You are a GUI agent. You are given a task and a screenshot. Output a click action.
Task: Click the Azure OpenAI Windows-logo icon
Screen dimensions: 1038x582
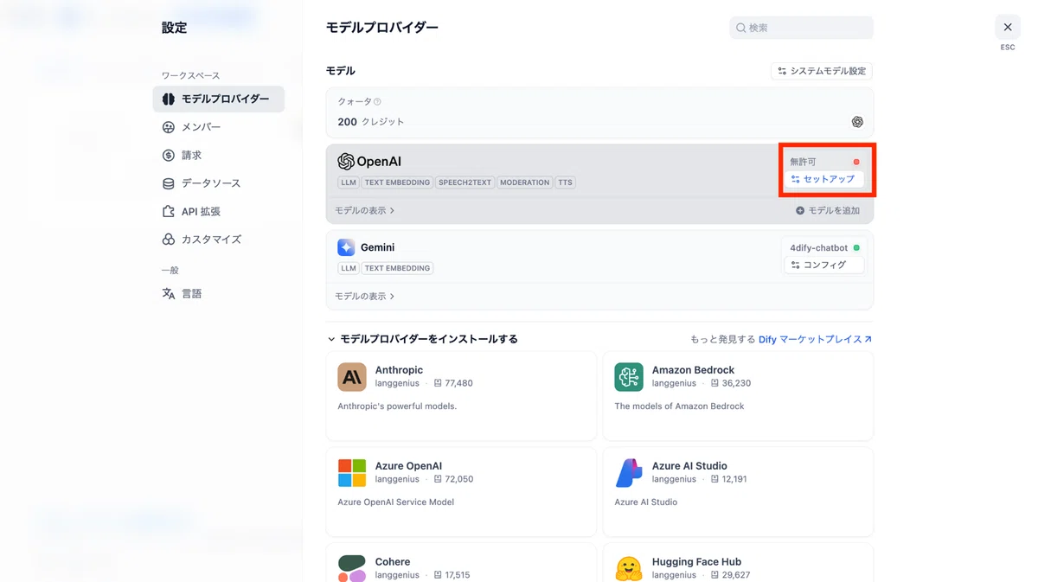click(352, 473)
